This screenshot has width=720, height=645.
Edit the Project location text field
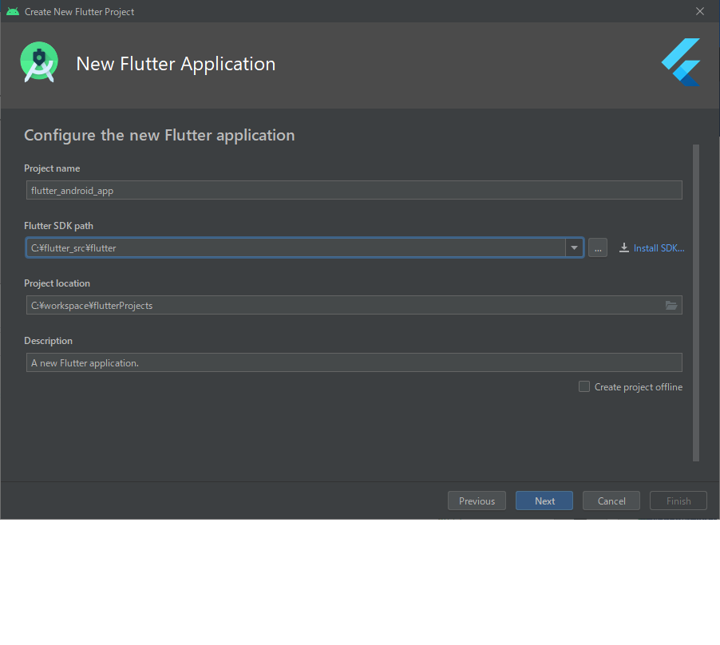(344, 305)
